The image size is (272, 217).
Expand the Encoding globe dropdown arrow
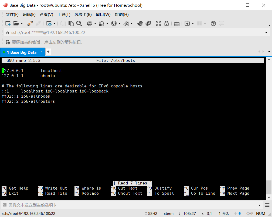click(x=119, y=23)
